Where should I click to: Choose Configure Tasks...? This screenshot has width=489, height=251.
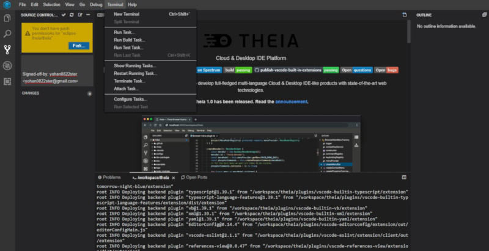(x=150, y=100)
